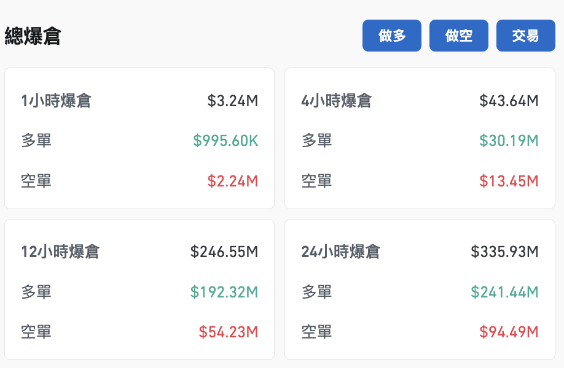564x368 pixels.
Task: Click the red $94.49M short value
Action: coord(509,332)
